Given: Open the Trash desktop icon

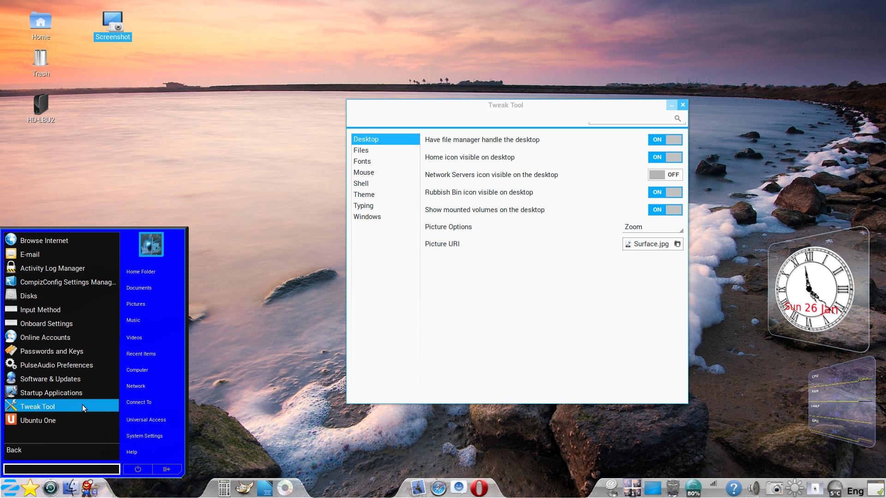Looking at the screenshot, I should (x=41, y=61).
